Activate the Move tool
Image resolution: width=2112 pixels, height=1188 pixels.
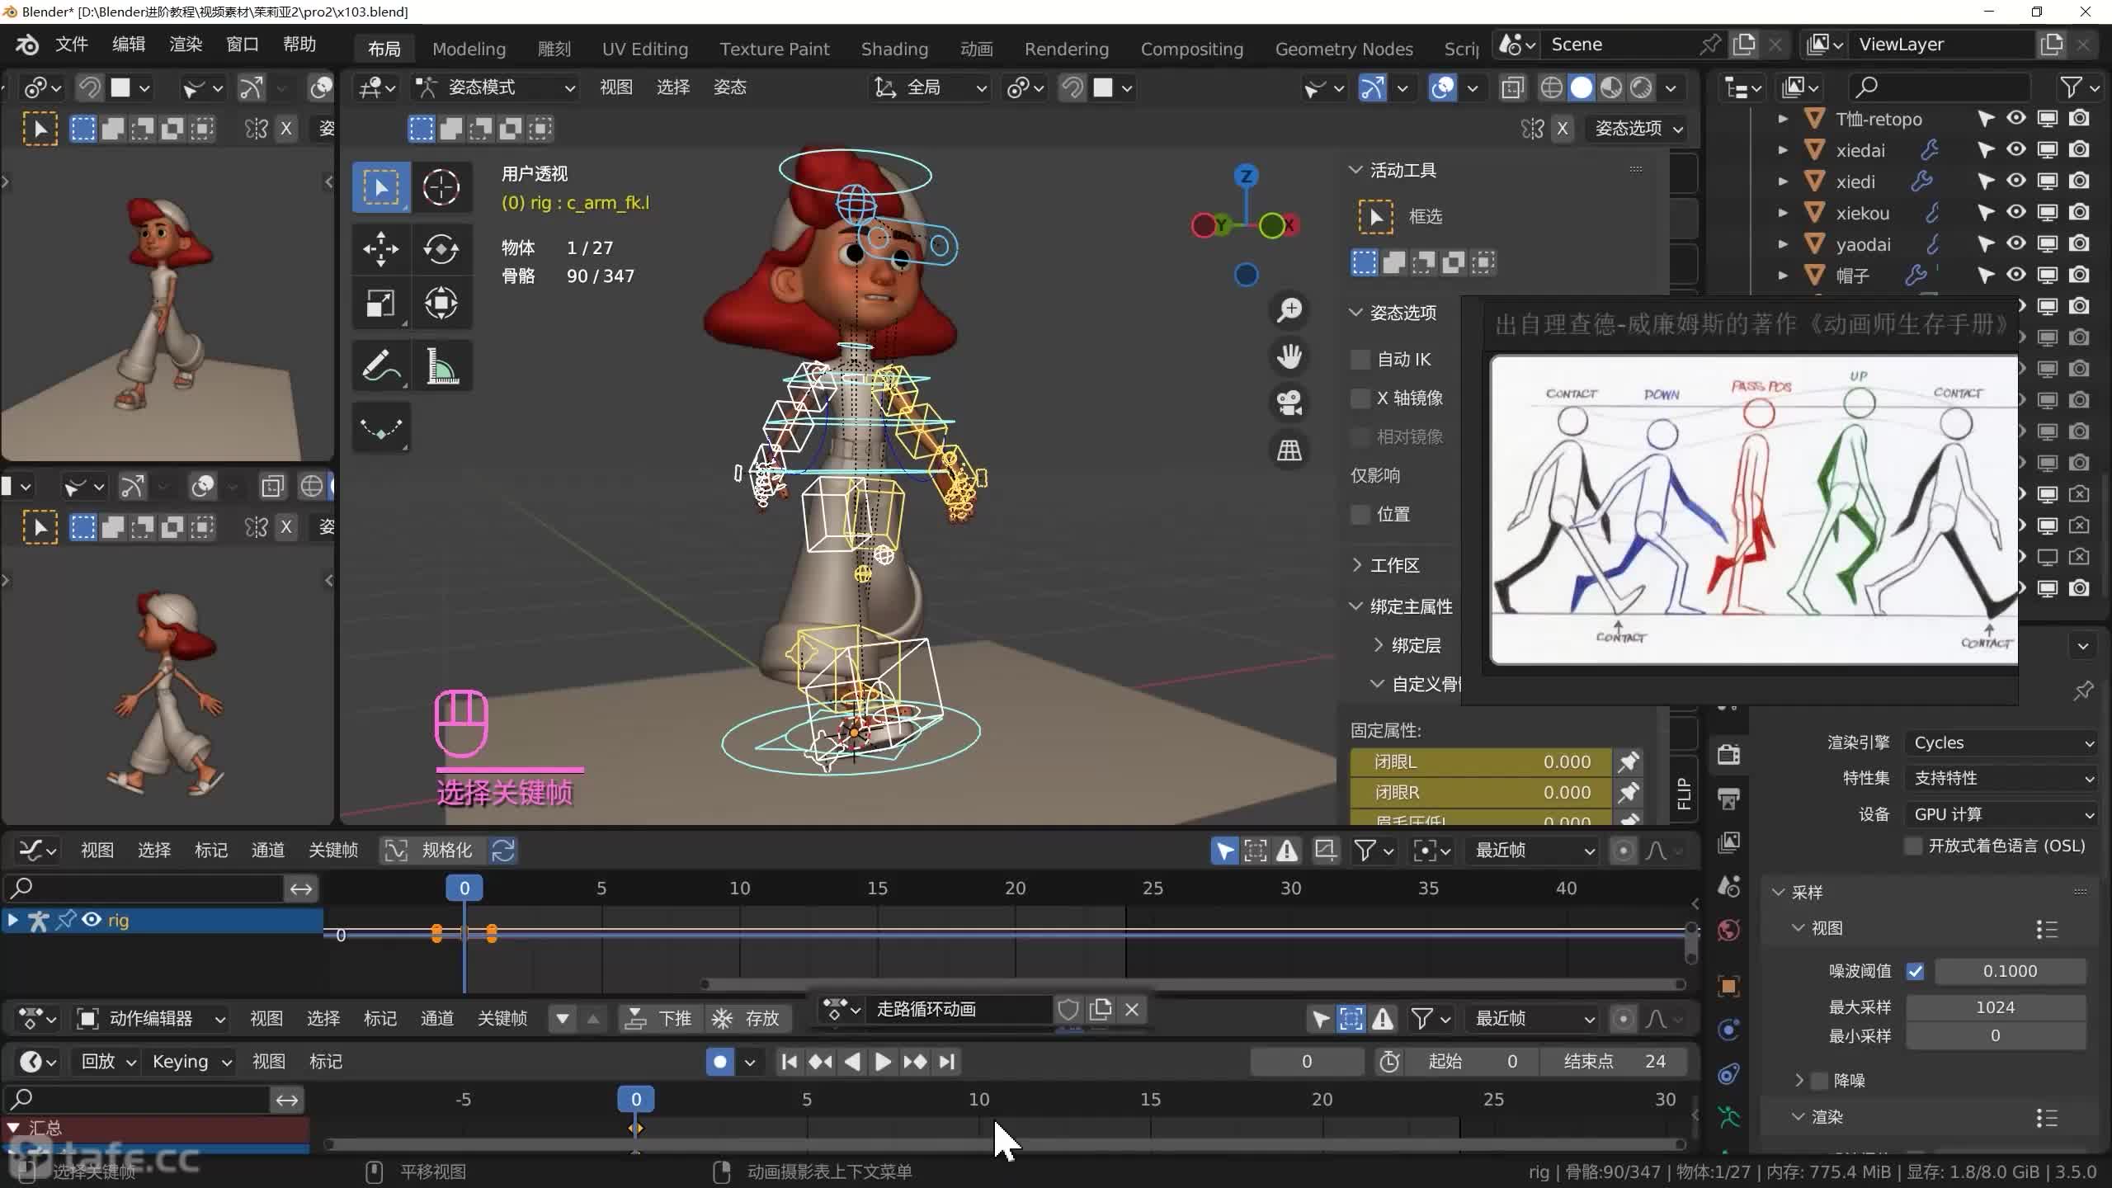tap(380, 248)
